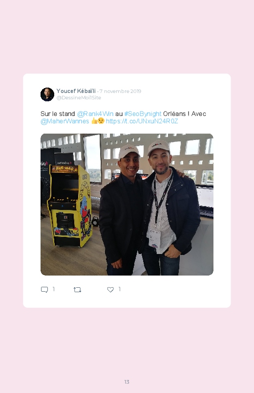Image resolution: width=254 pixels, height=393 pixels.
Task: Open the Youcef Kébaïli author name
Action: 76,91
